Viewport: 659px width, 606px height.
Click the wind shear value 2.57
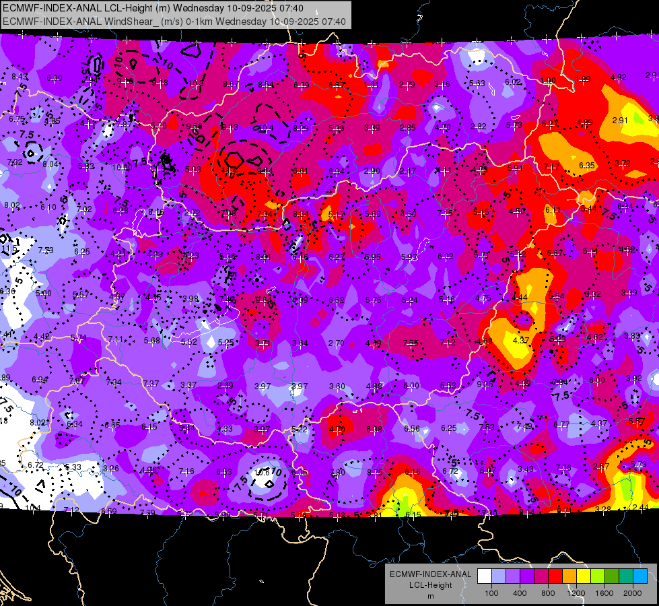[x=601, y=466]
